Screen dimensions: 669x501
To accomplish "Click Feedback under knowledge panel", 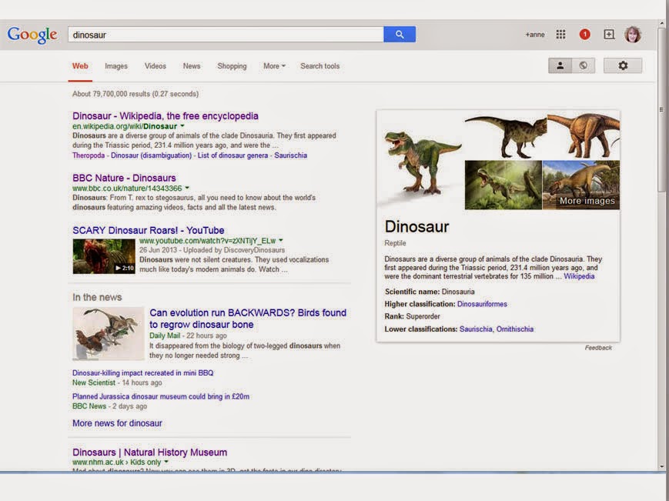I will pos(598,348).
